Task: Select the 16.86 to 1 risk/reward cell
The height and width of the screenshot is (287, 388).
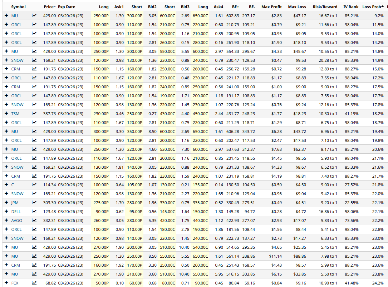Action: click(328, 212)
